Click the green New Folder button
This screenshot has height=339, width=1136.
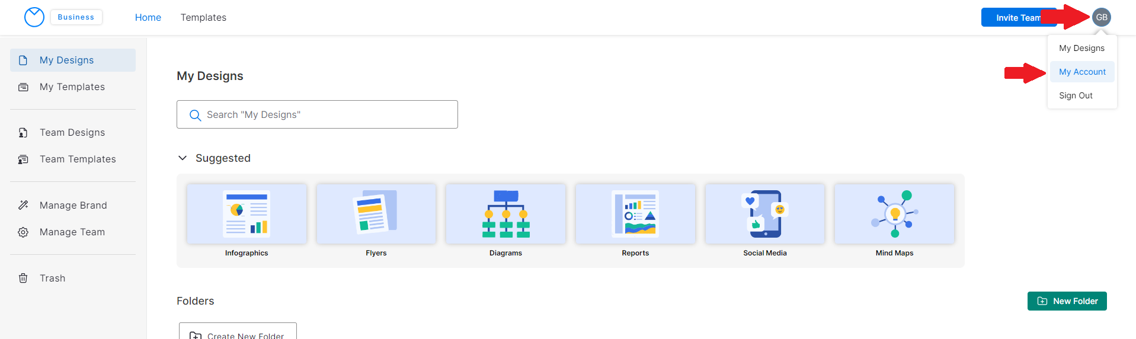pos(1067,301)
